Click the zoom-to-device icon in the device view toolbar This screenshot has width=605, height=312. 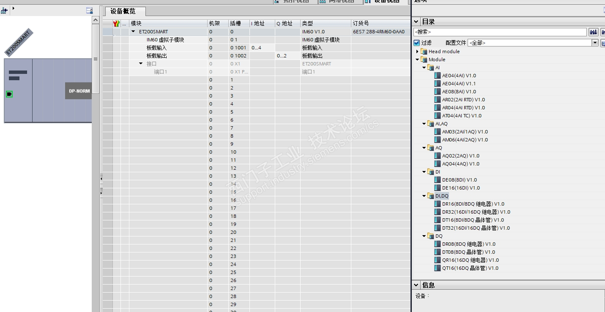(x=4, y=10)
